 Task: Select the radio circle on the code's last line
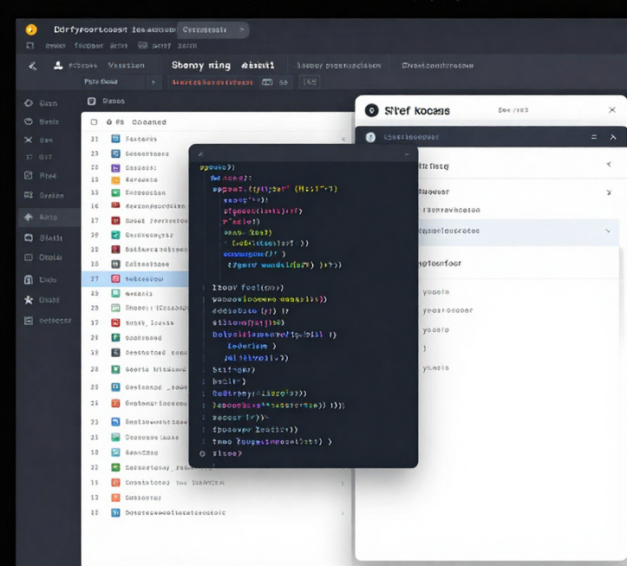[203, 453]
